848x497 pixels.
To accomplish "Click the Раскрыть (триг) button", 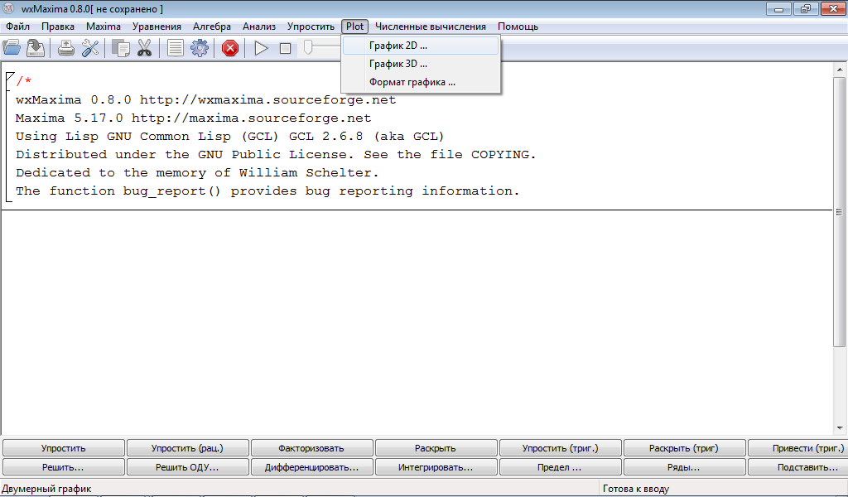I will [684, 448].
